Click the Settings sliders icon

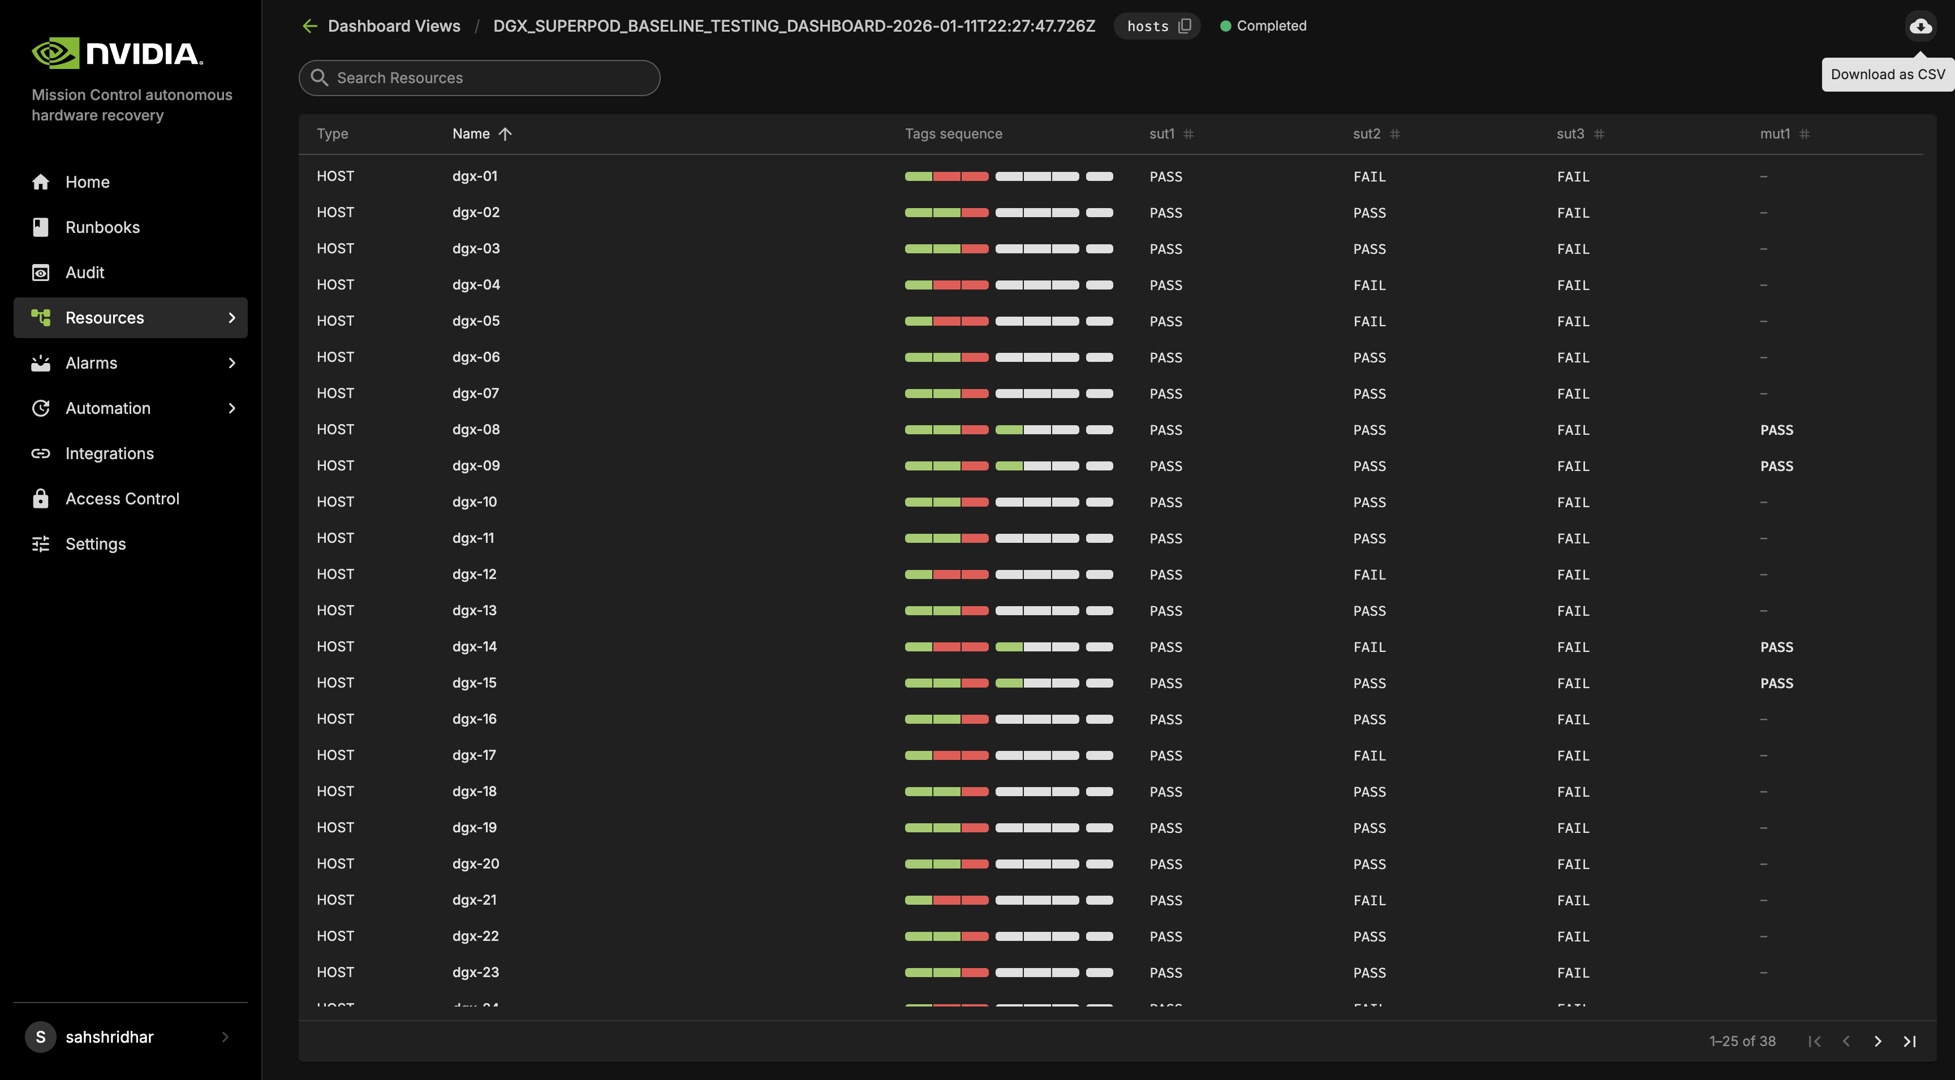tap(41, 544)
